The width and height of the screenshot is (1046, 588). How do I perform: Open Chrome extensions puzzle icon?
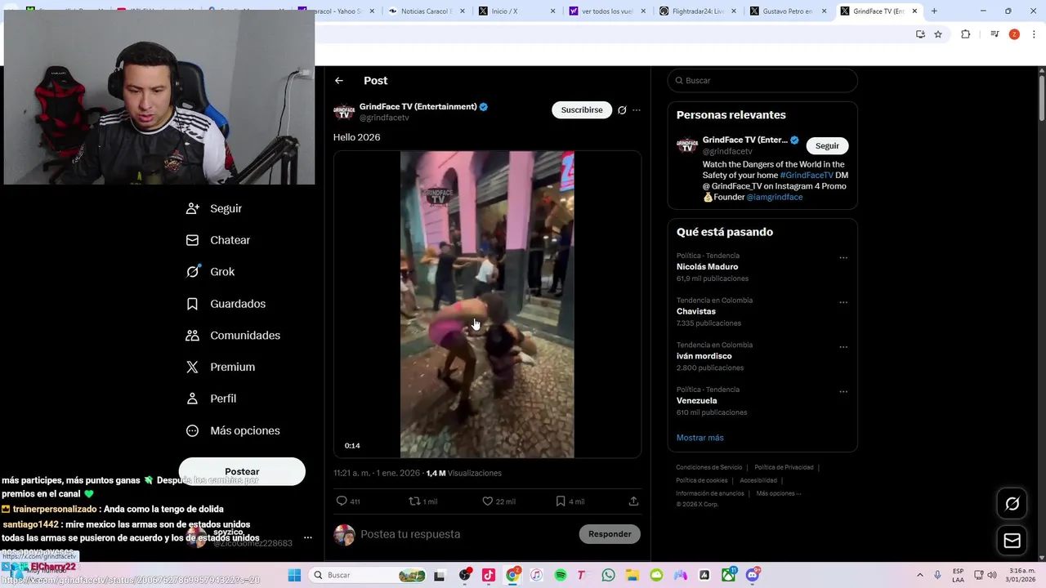(x=966, y=34)
